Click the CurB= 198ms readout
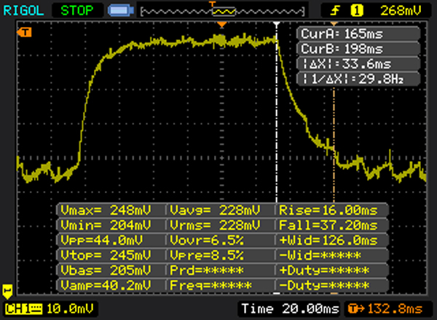 point(358,49)
